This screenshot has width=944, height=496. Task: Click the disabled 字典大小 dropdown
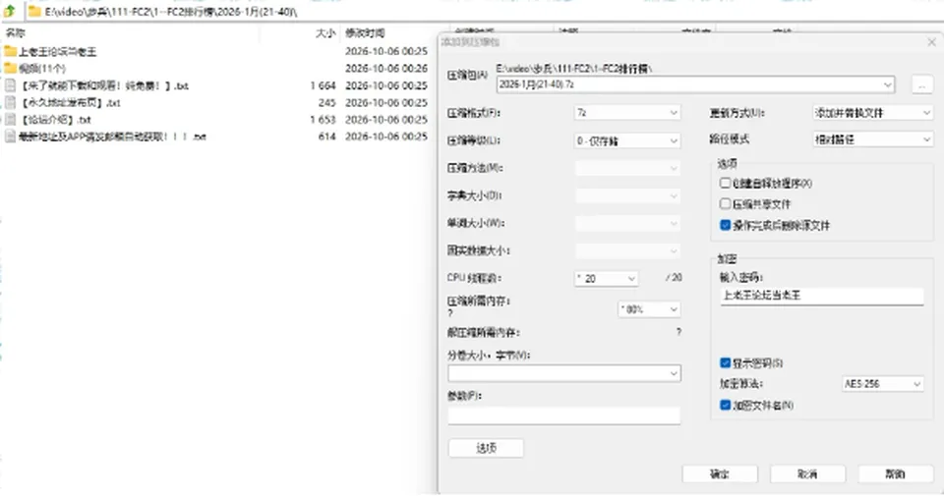click(x=627, y=196)
